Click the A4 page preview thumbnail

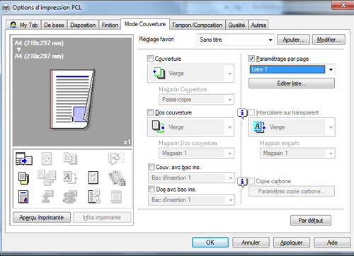coord(73,99)
